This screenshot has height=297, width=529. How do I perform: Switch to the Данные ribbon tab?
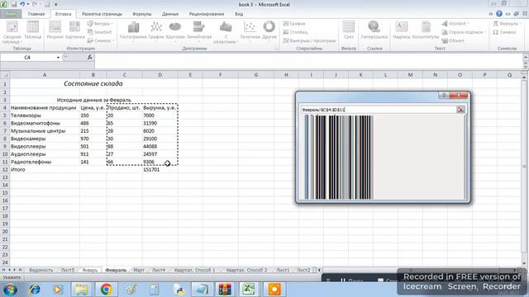[170, 14]
